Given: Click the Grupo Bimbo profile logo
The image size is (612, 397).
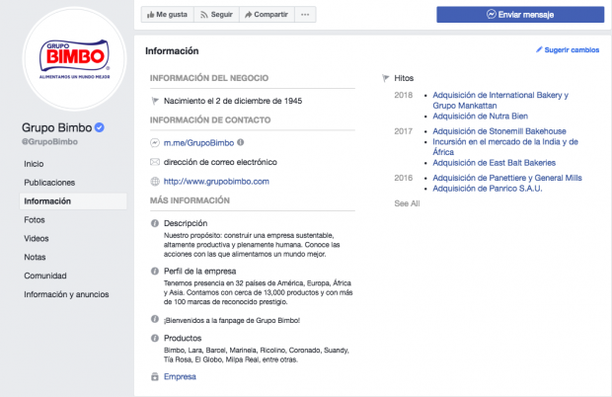Looking at the screenshot, I should pyautogui.click(x=74, y=59).
